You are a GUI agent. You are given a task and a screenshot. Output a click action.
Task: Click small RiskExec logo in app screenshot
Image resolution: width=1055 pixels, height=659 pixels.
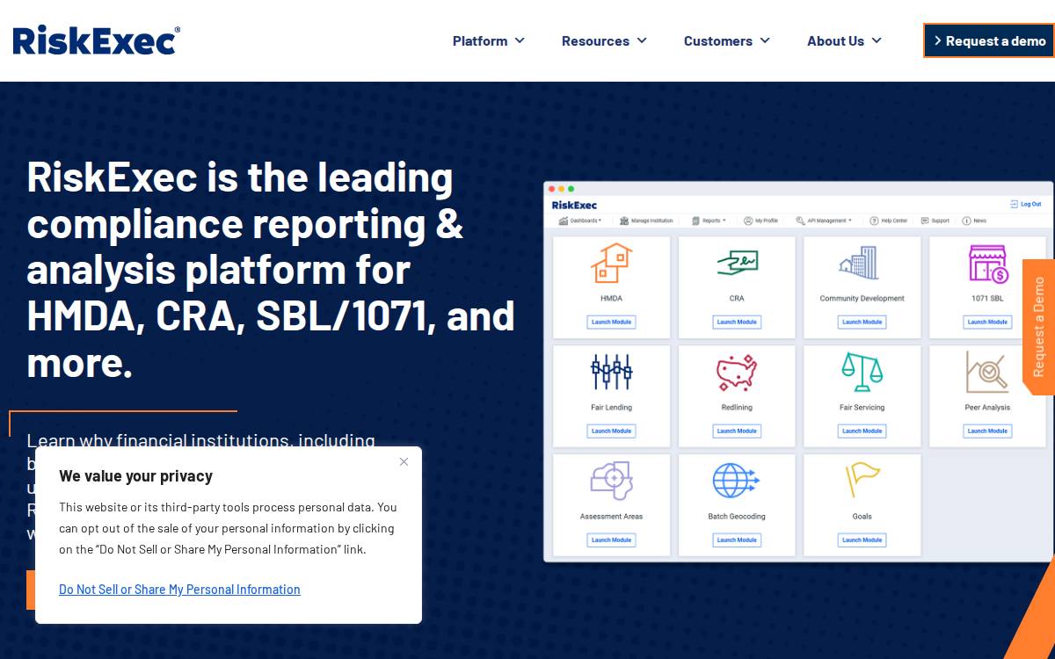click(x=574, y=205)
